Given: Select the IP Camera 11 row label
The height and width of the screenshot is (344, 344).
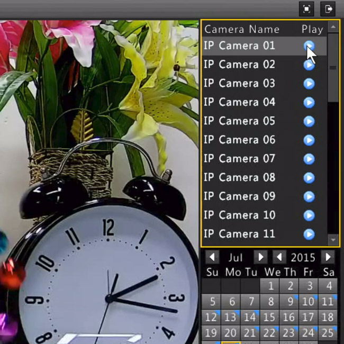Looking at the screenshot, I should pyautogui.click(x=239, y=234).
